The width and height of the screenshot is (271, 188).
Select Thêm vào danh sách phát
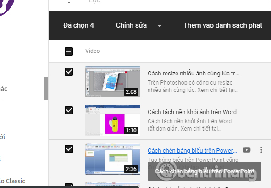pos(223,25)
